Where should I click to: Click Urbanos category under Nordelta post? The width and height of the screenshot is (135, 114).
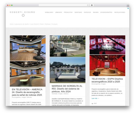(66, 94)
